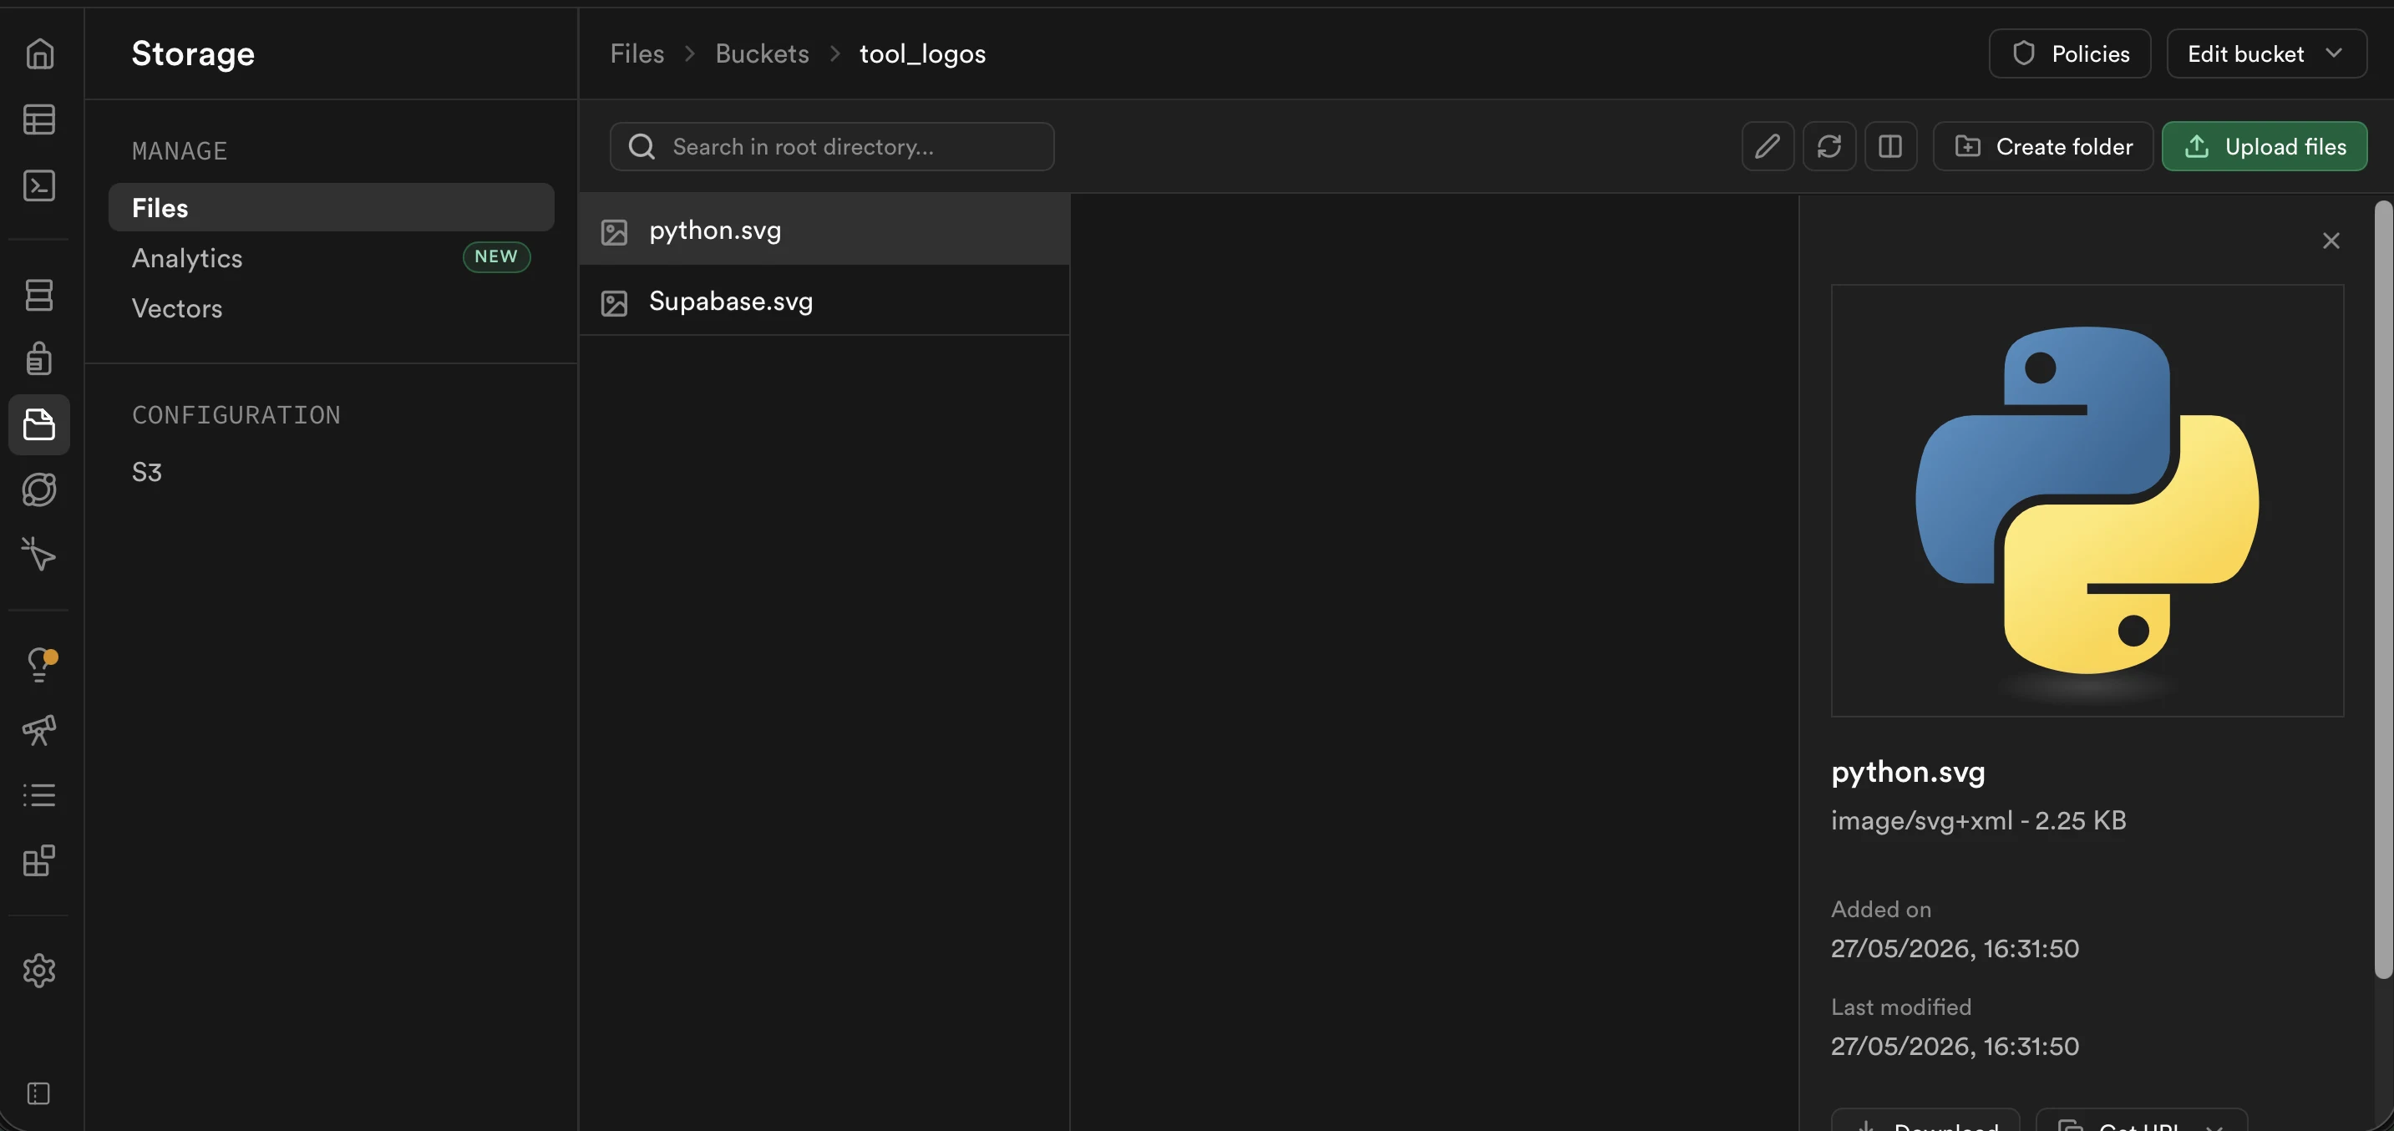The width and height of the screenshot is (2394, 1131).
Task: Open the Advisors lightbulb icon
Action: coord(39,664)
